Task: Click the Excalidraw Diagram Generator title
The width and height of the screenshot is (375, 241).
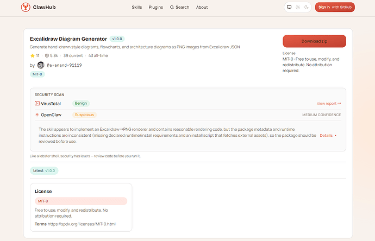Action: pos(68,39)
